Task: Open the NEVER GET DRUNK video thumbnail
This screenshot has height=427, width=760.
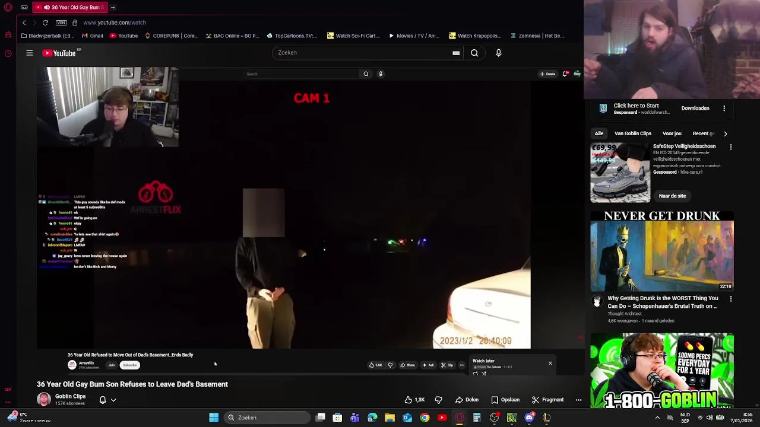Action: click(x=662, y=251)
